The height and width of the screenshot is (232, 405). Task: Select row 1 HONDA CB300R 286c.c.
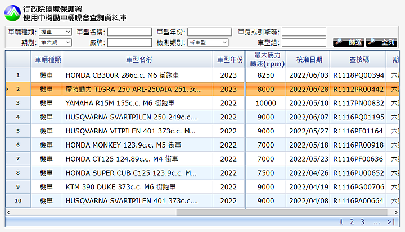[x=202, y=75]
